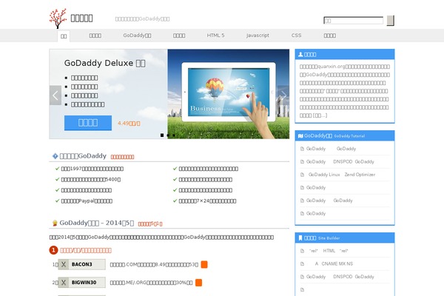Click the checklist item mentioning Paypal
The height and width of the screenshot is (296, 444).
(87, 201)
